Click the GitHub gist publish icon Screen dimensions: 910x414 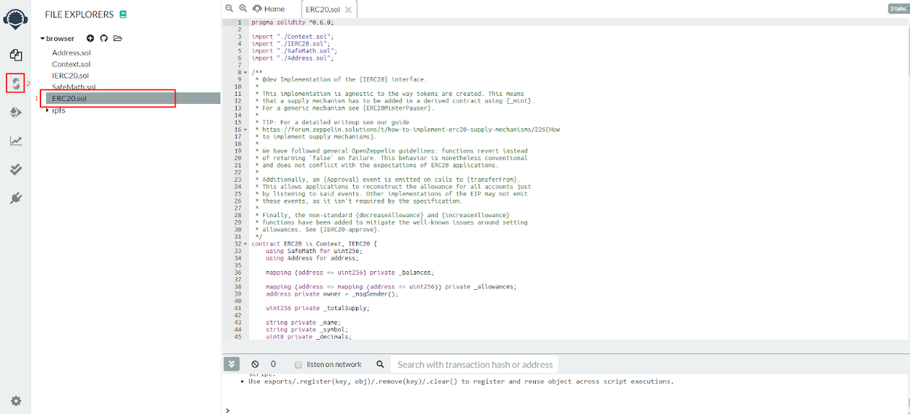click(103, 38)
